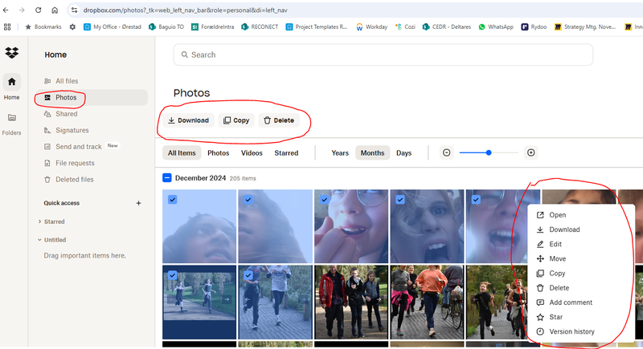
Task: Group photos by Days
Action: (x=403, y=153)
